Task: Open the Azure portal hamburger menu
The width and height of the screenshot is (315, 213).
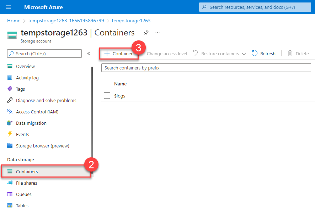Action: (x=9, y=7)
